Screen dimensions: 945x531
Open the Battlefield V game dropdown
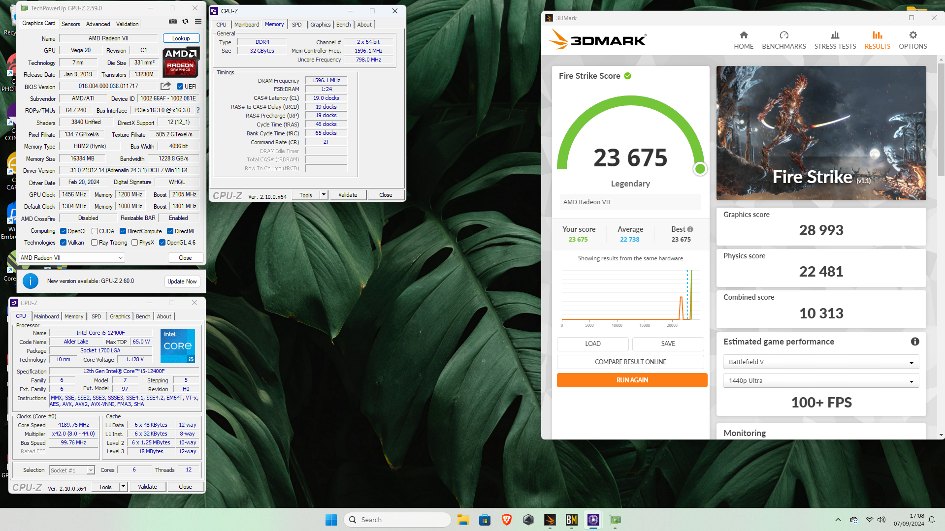coord(821,362)
